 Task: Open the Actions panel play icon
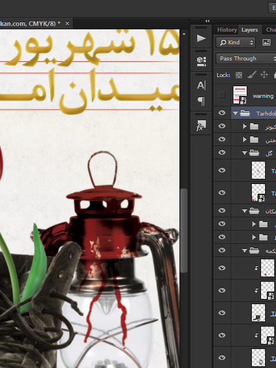(201, 39)
